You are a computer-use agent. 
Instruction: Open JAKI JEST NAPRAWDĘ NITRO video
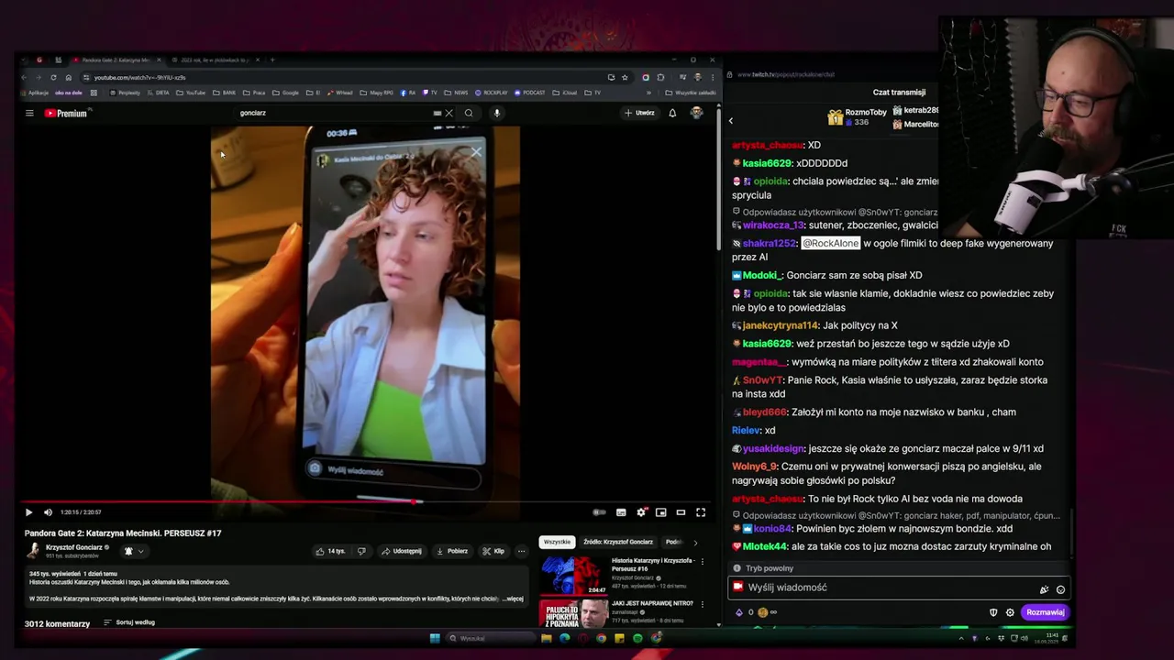pyautogui.click(x=652, y=603)
